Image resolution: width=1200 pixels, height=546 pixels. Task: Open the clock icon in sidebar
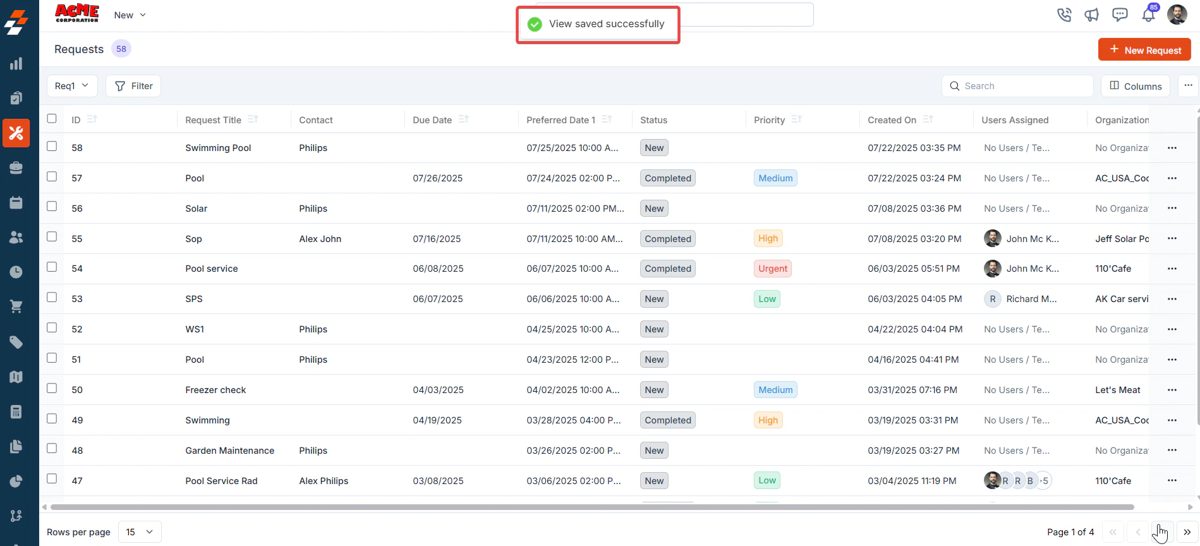(x=16, y=272)
